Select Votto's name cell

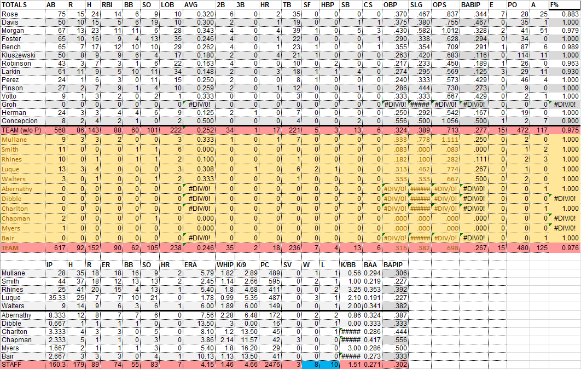point(22,96)
